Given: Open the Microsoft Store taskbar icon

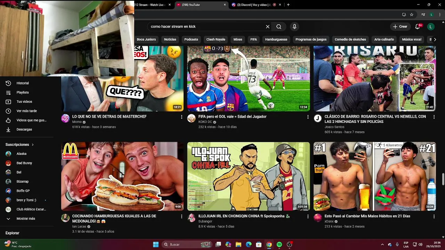Looking at the screenshot, I should tap(259, 244).
